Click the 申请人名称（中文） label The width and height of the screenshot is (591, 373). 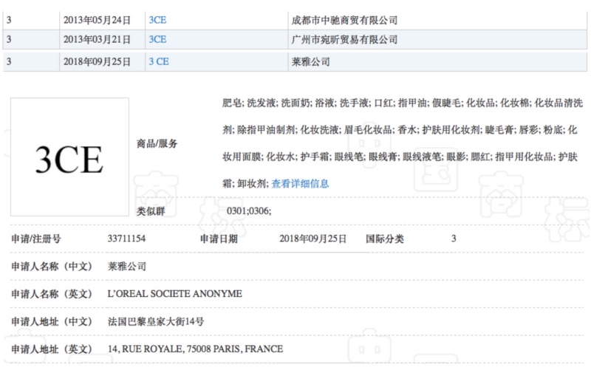point(52,267)
